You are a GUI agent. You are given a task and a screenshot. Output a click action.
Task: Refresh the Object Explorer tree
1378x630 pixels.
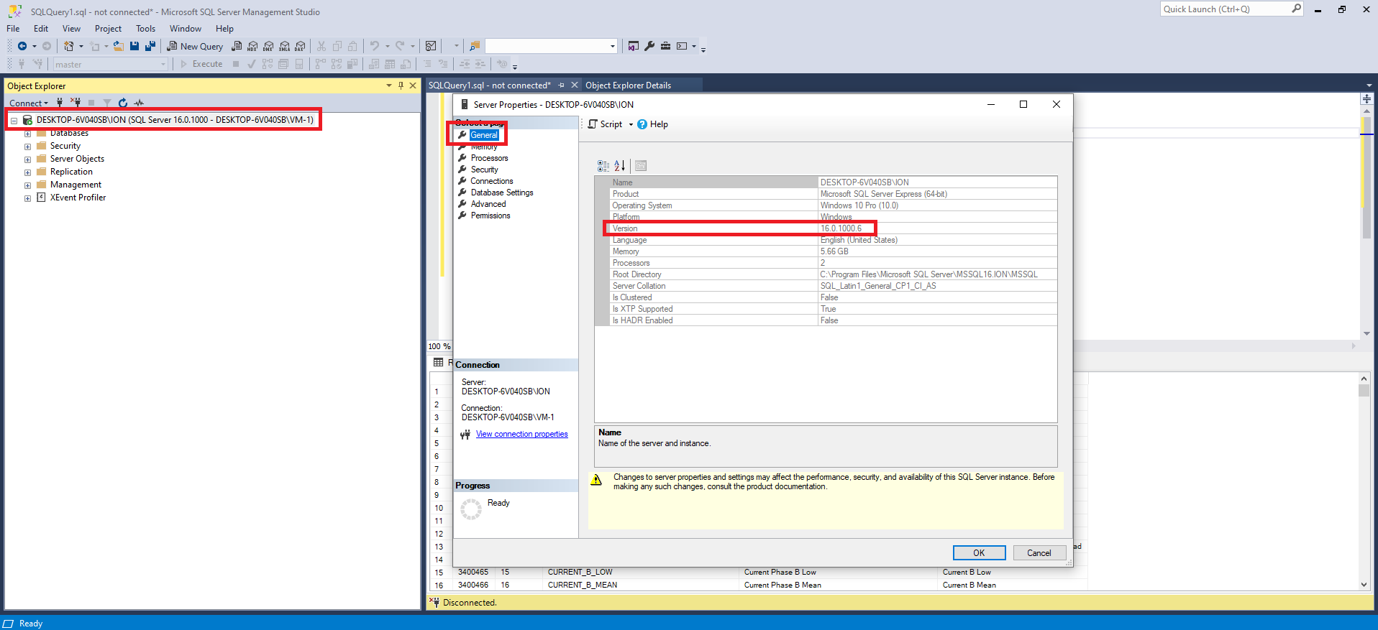coord(123,103)
